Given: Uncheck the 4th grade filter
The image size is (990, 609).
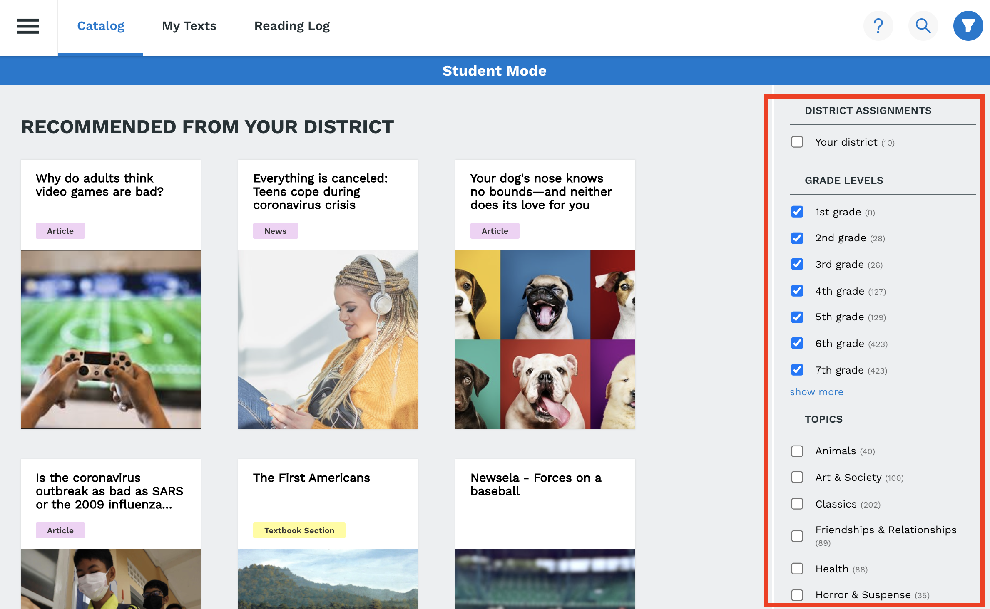Looking at the screenshot, I should [x=797, y=291].
